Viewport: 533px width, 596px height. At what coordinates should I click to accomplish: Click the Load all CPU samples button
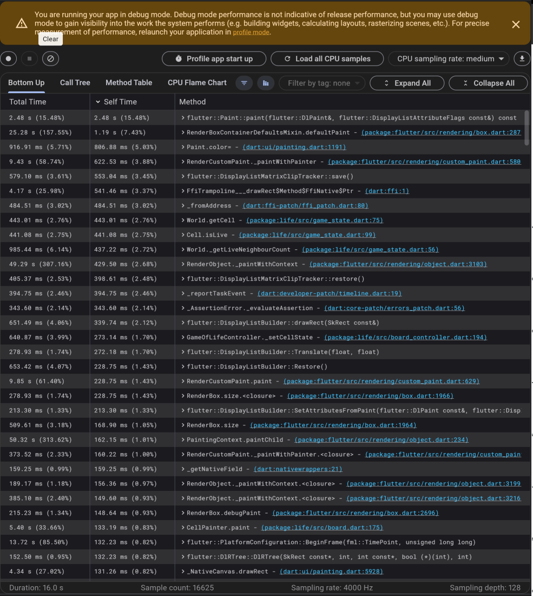[x=327, y=59]
